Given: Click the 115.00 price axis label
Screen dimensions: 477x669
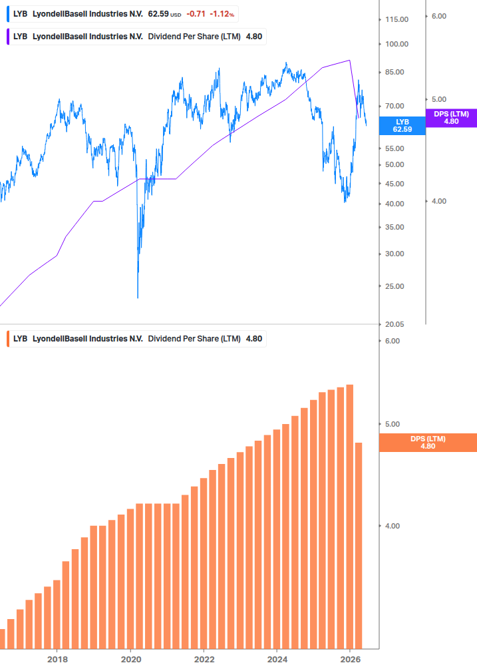Looking at the screenshot, I should [397, 19].
